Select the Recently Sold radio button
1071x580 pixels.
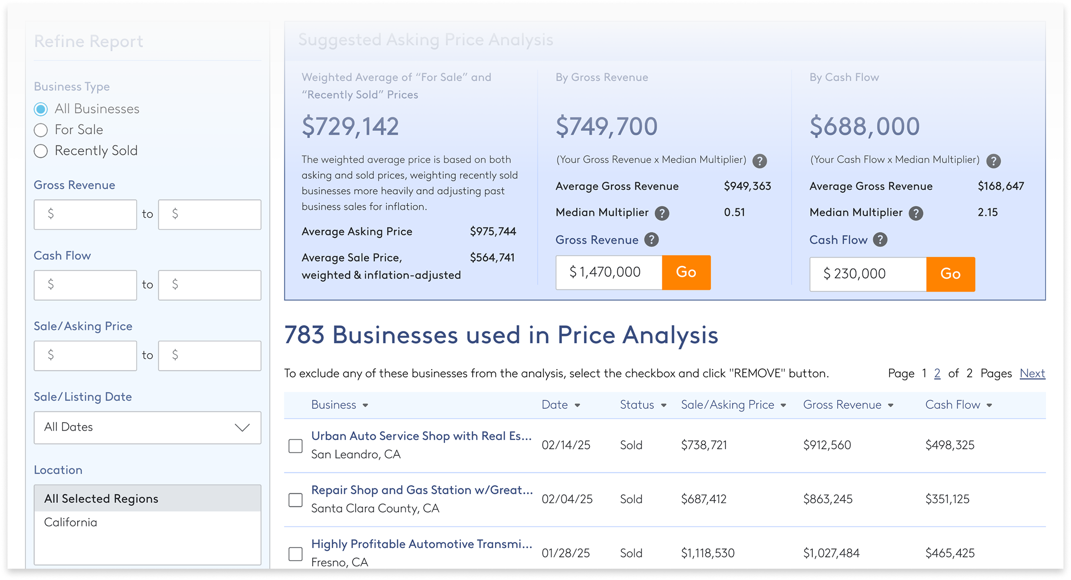click(x=41, y=151)
